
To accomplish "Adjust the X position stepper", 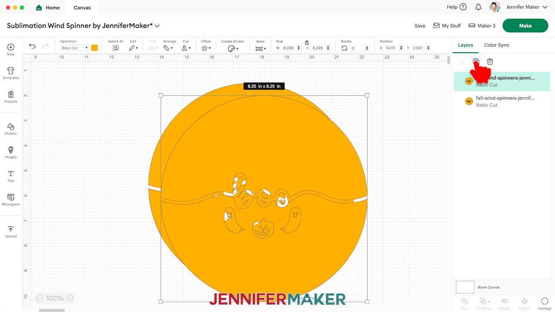I will point(401,48).
